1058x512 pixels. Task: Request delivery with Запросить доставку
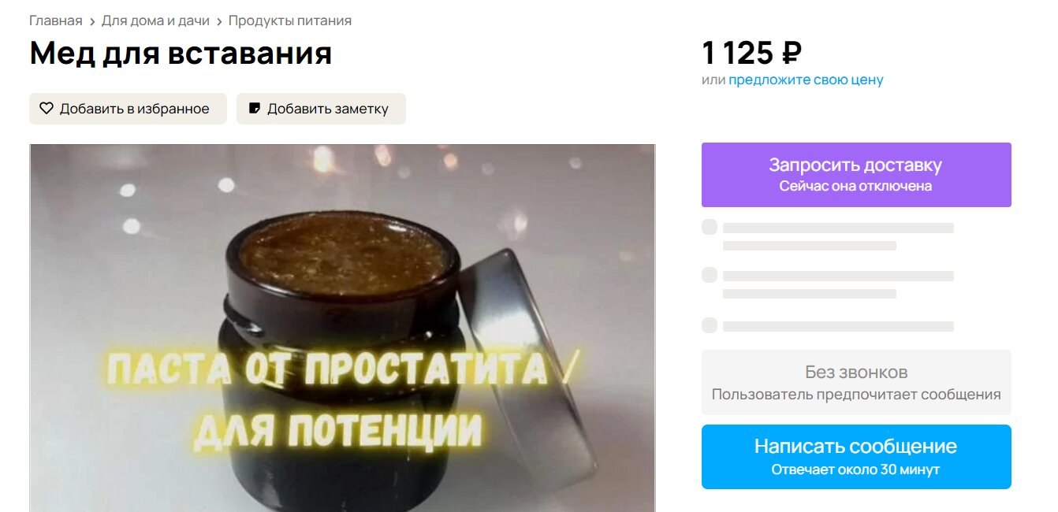pyautogui.click(x=856, y=175)
